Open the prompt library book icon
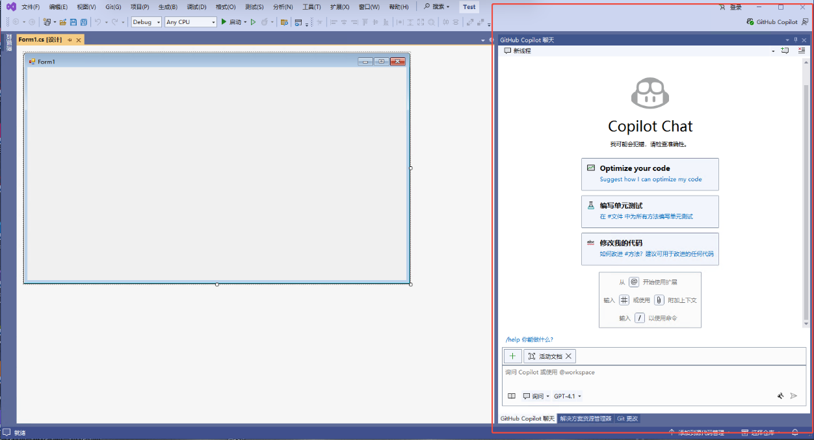The width and height of the screenshot is (814, 440). coord(512,396)
